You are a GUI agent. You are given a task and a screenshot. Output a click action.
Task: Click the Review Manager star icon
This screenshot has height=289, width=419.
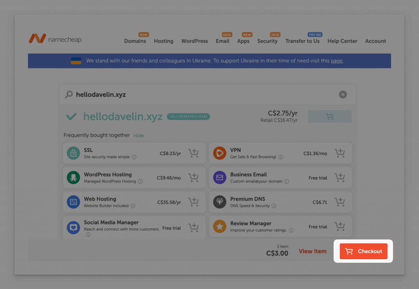220,226
